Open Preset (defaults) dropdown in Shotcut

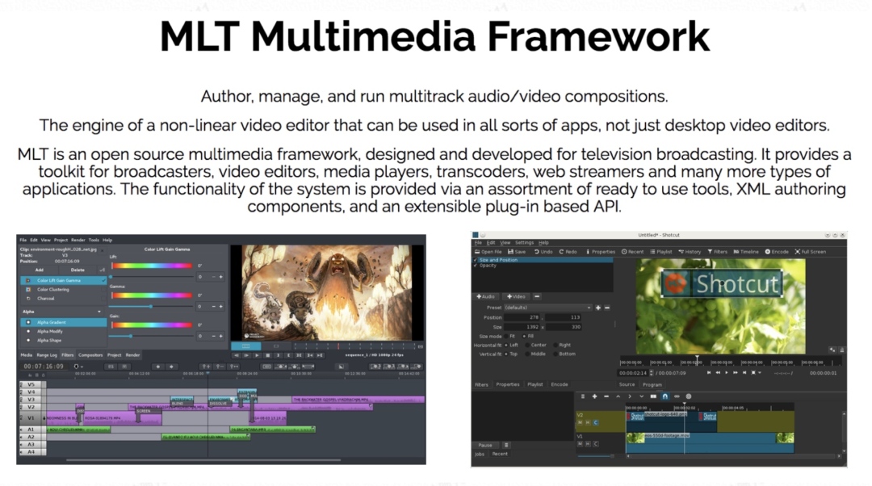pyautogui.click(x=547, y=308)
